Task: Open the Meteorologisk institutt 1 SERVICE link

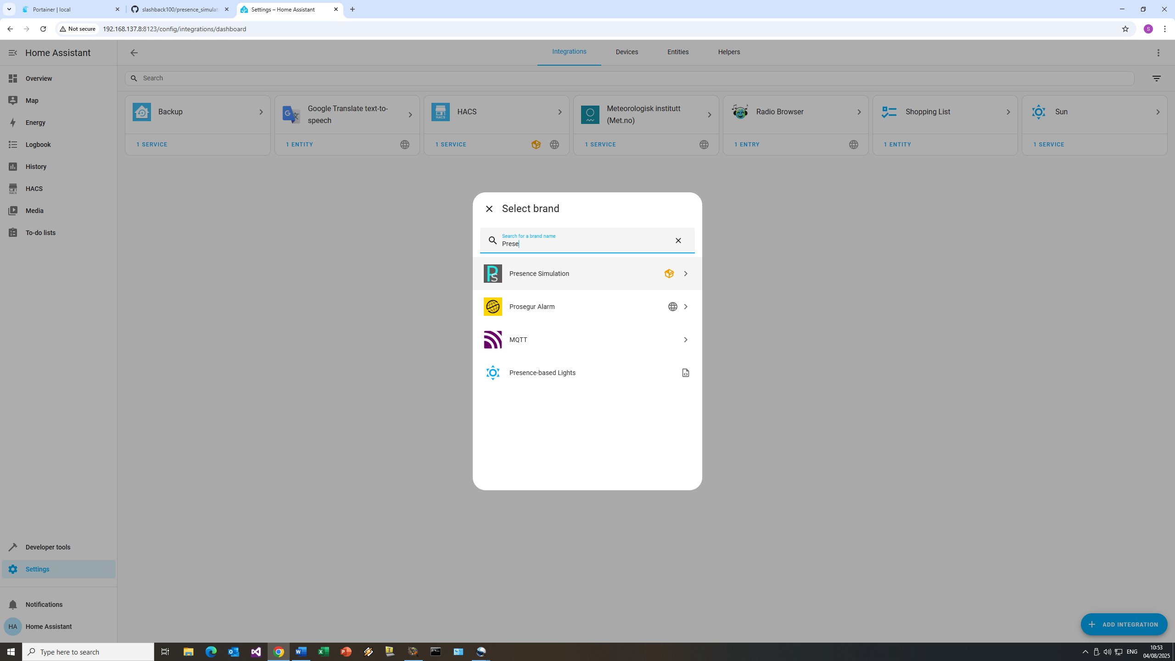Action: [600, 145]
